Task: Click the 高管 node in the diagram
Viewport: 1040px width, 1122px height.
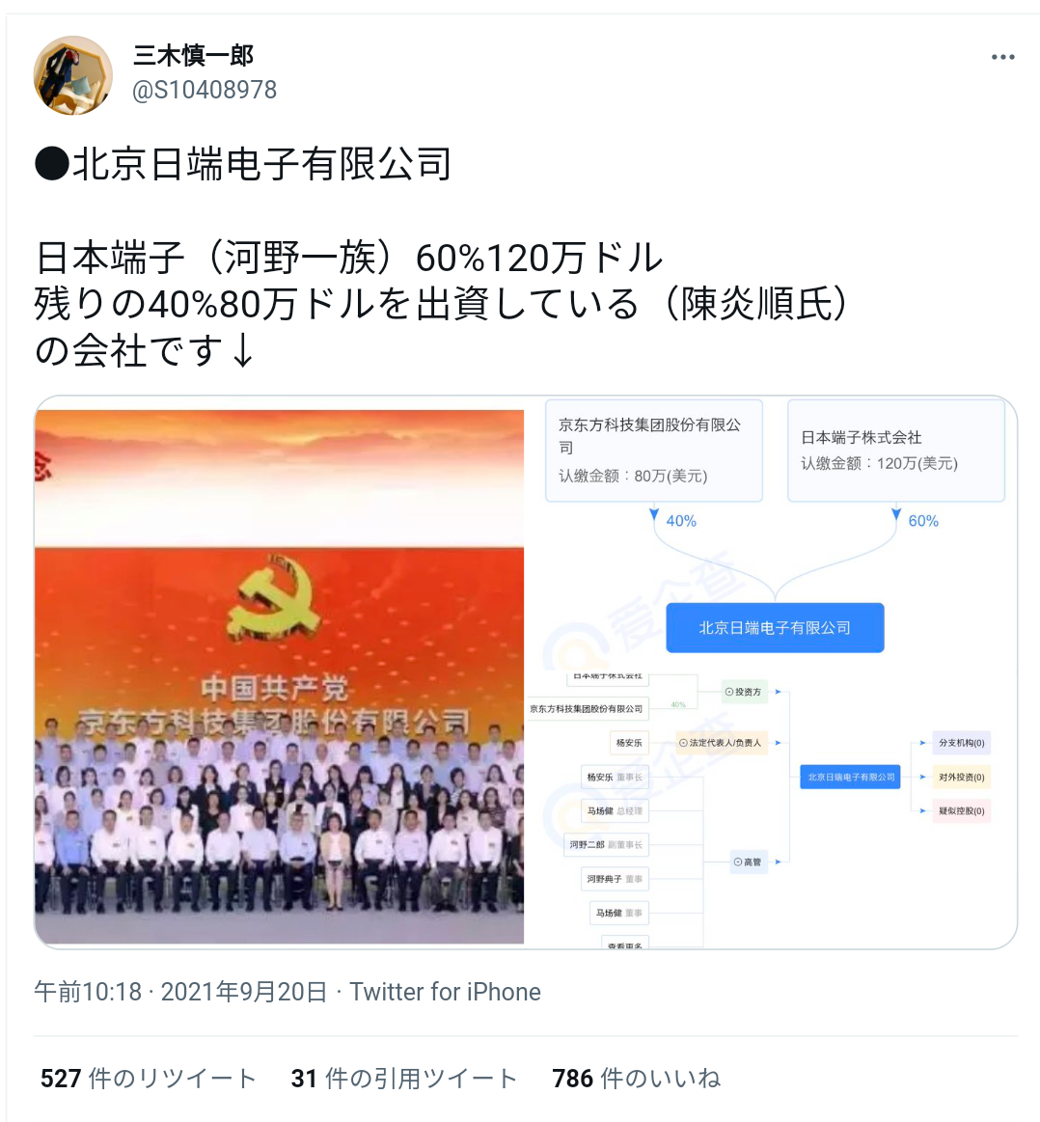Action: click(748, 862)
